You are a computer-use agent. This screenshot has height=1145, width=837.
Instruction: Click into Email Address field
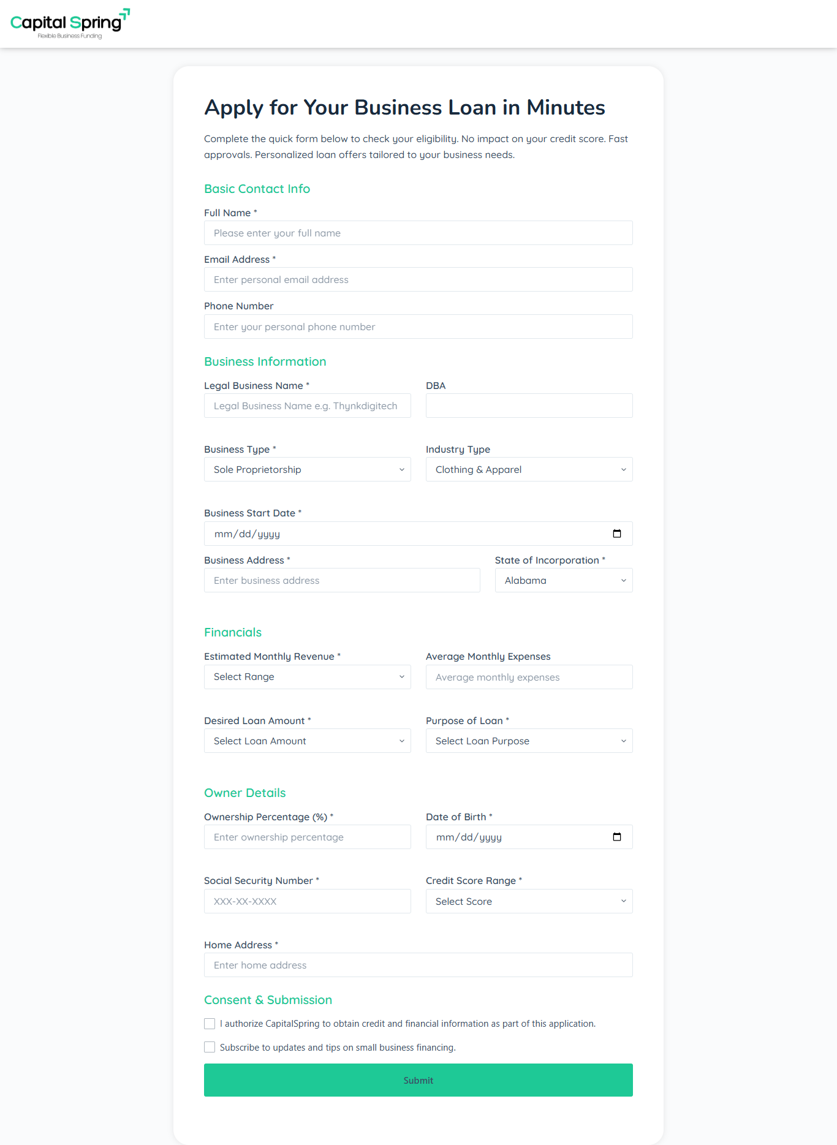click(418, 279)
